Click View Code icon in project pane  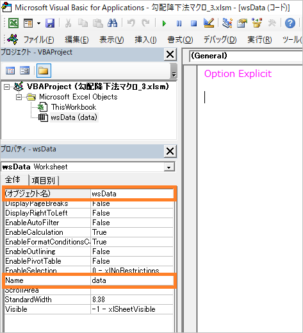click(x=10, y=71)
